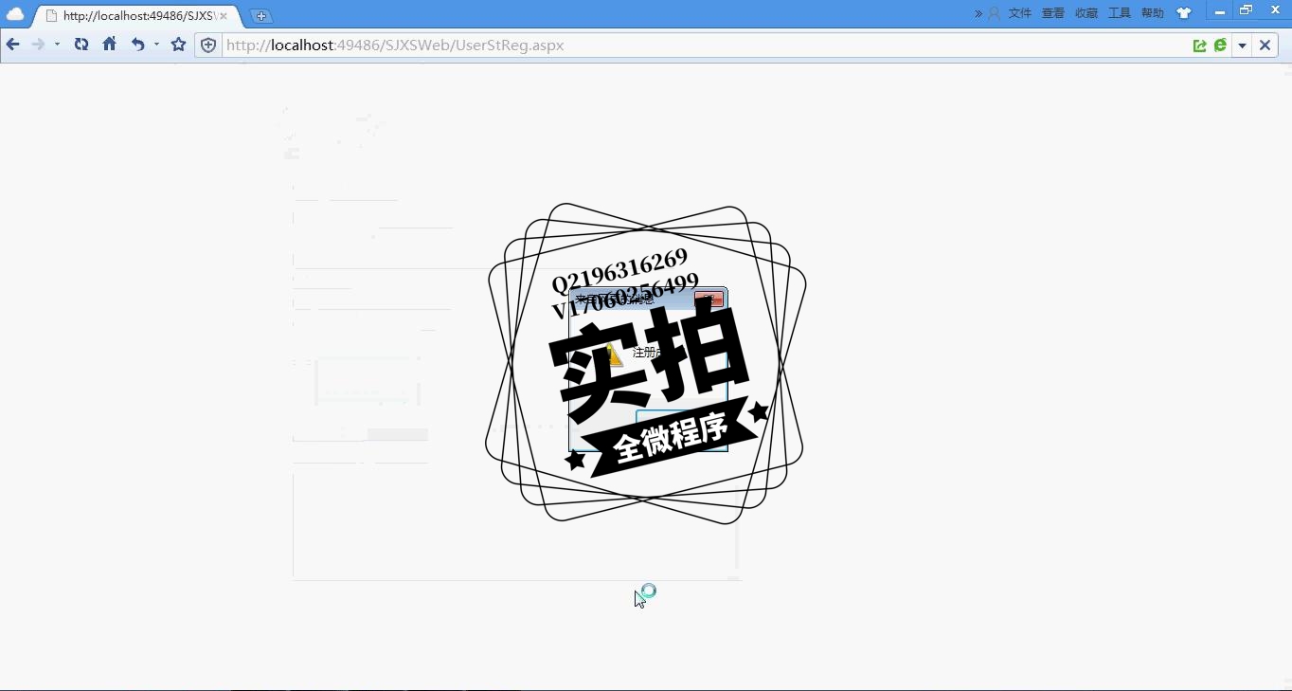The height and width of the screenshot is (691, 1292).
Task: Refresh the current page
Action: pyautogui.click(x=81, y=45)
